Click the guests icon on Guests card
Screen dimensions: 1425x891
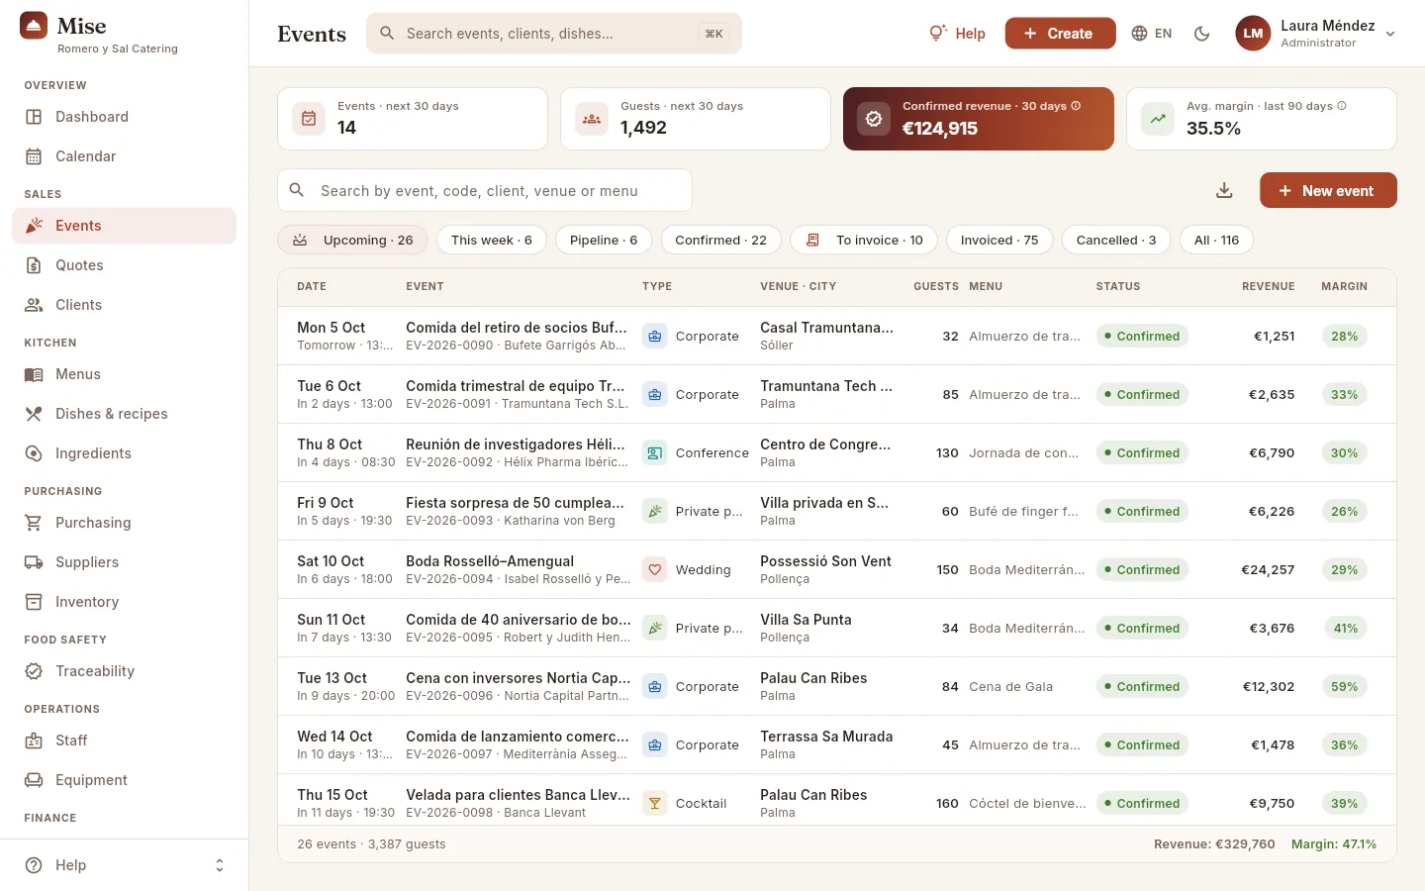coord(592,119)
